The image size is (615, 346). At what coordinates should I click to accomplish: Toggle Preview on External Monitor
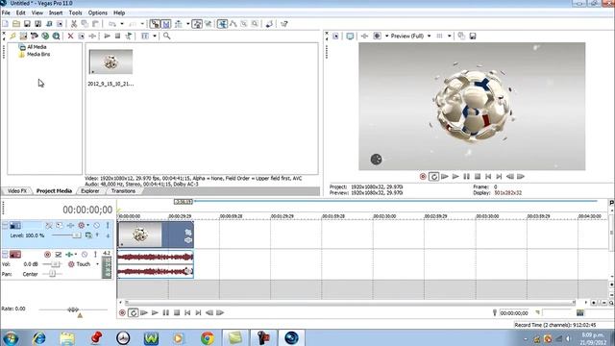(350, 37)
